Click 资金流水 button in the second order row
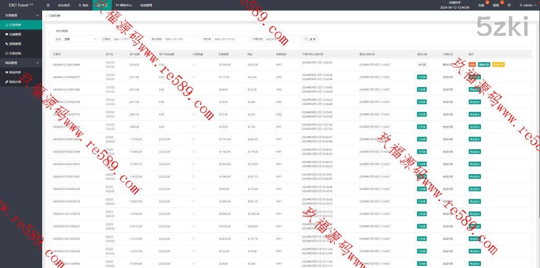540x268 pixels. [x=475, y=77]
